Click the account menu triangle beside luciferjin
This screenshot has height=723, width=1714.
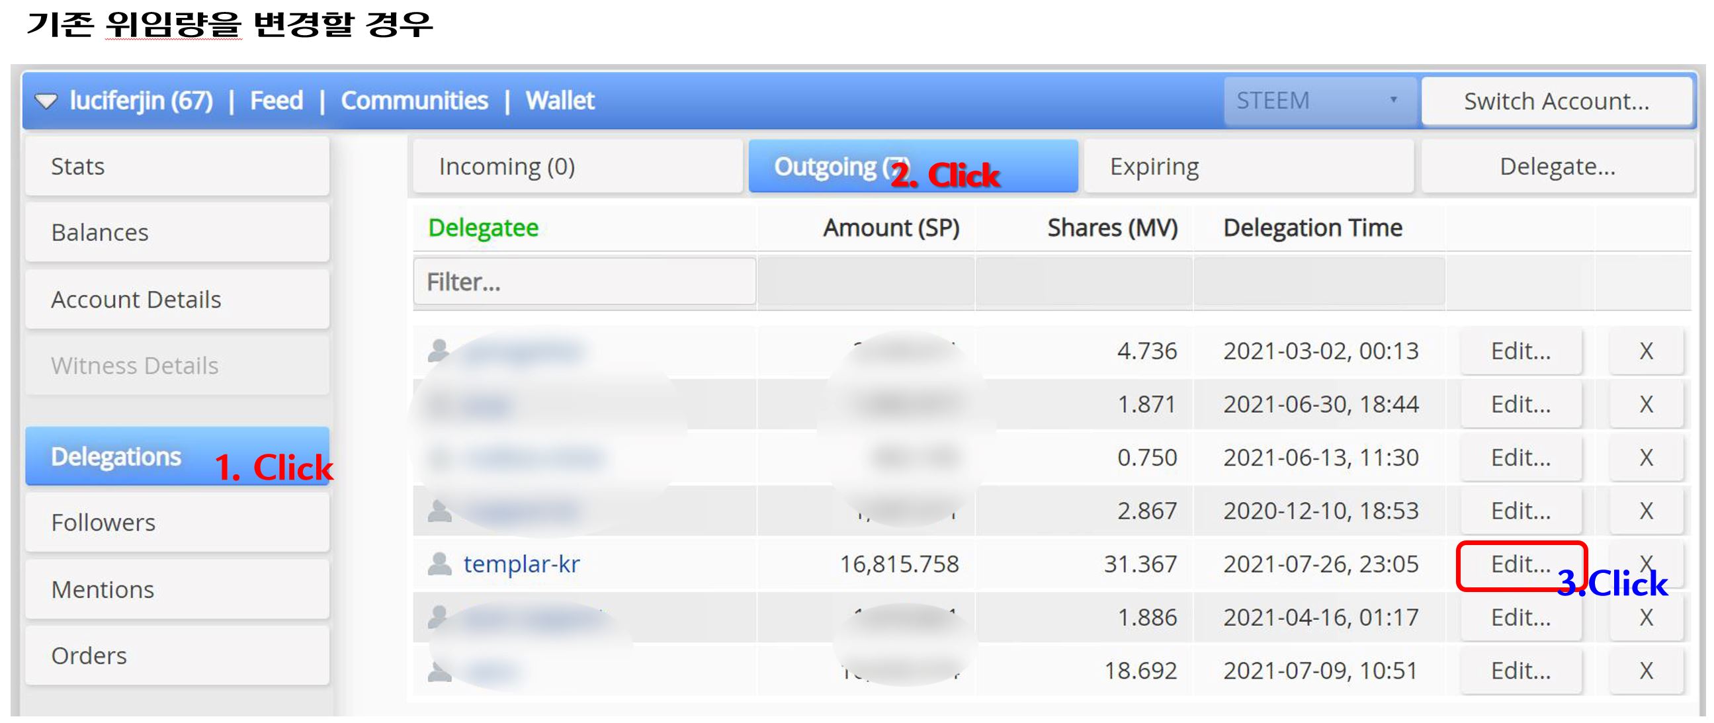pos(46,101)
